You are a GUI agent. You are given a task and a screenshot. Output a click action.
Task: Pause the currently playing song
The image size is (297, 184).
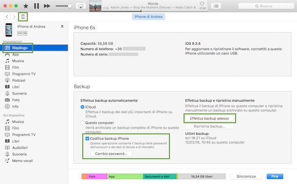(x=37, y=6)
